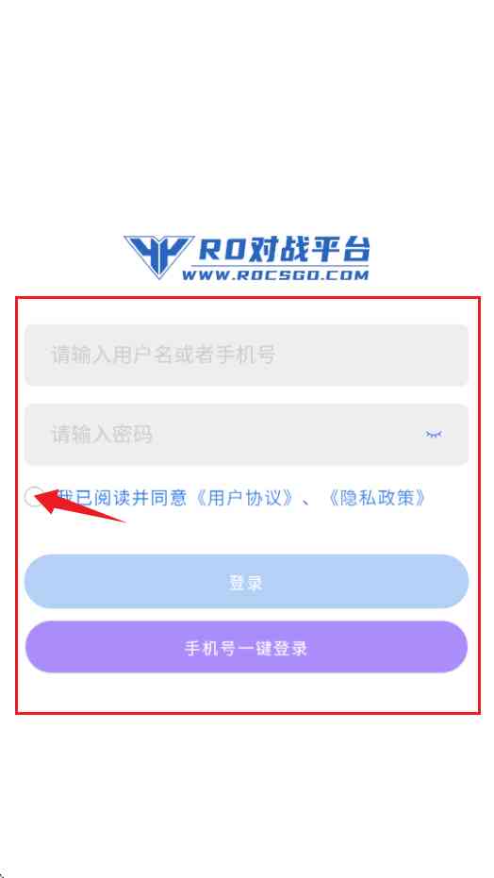Click the blue 登录 button
Viewport: 494px width, 878px height.
(246, 582)
